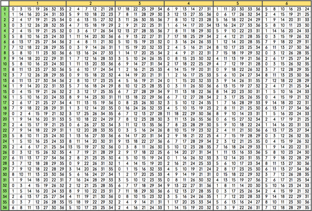Choose green row header 25
312x211 pixels.
pos(5,147)
